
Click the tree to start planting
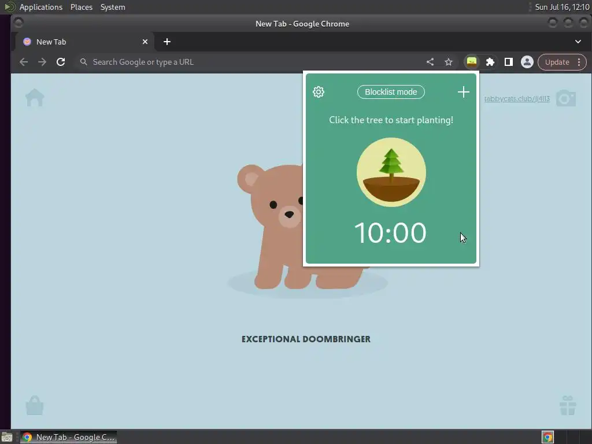[391, 172]
